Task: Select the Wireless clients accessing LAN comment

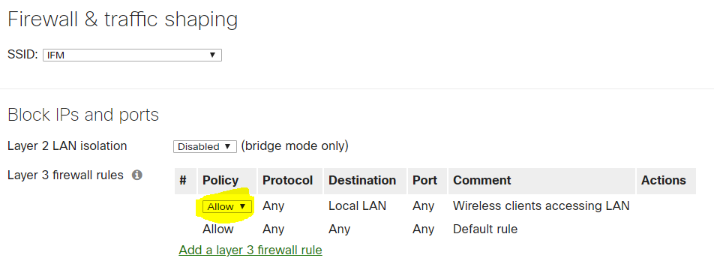Action: point(541,206)
